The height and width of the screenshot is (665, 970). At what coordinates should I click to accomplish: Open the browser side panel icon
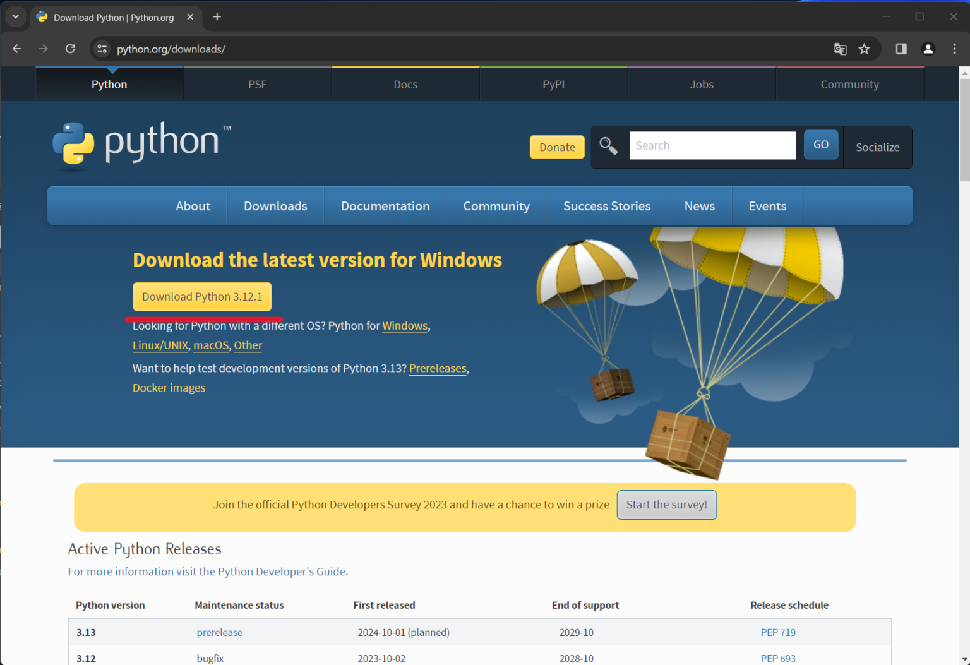point(901,49)
